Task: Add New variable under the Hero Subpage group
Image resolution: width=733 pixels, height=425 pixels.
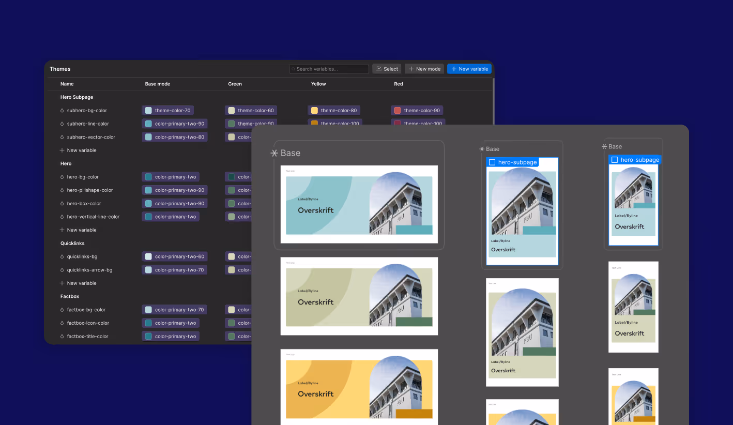Action: (x=78, y=150)
